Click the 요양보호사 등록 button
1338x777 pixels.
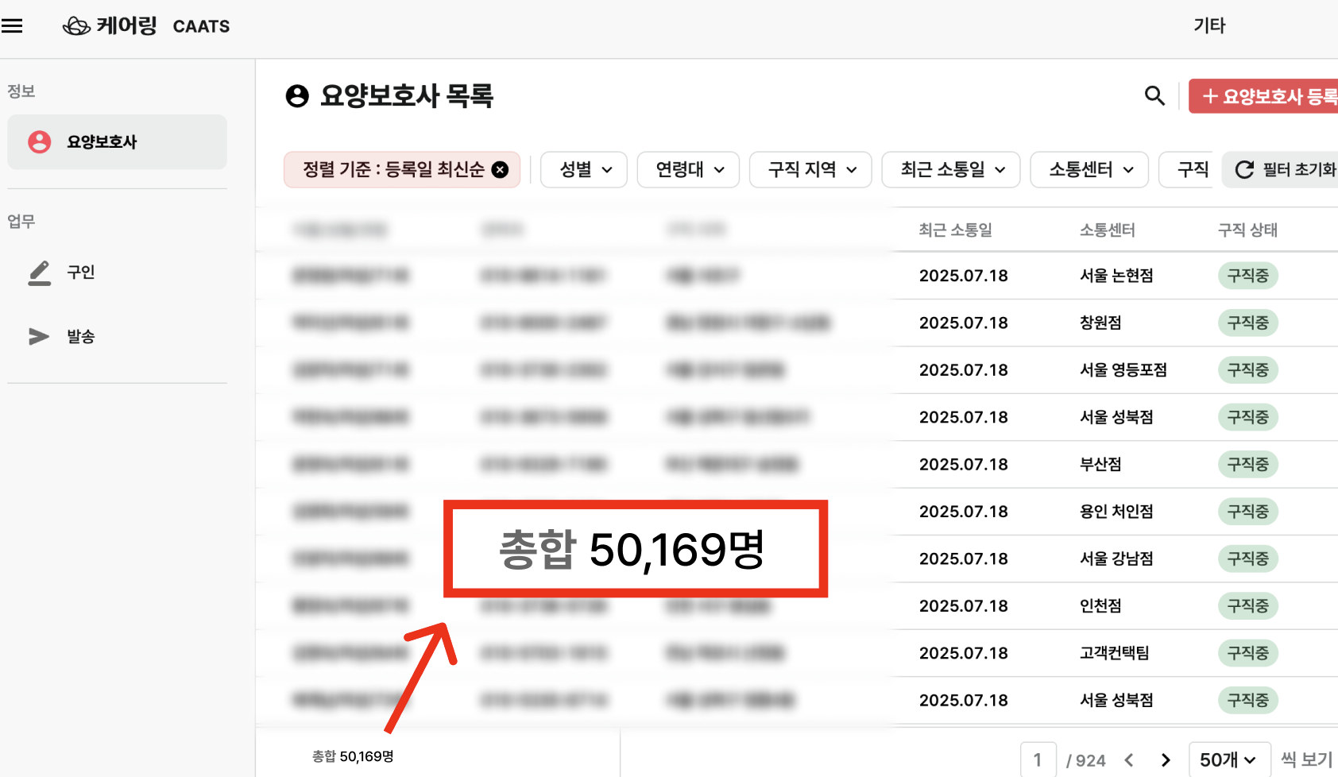(x=1263, y=96)
